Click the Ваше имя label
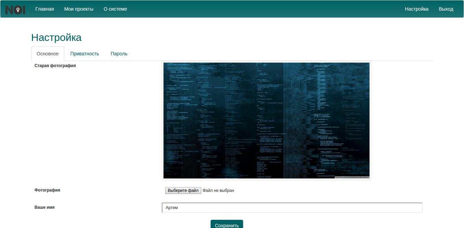 click(45, 207)
